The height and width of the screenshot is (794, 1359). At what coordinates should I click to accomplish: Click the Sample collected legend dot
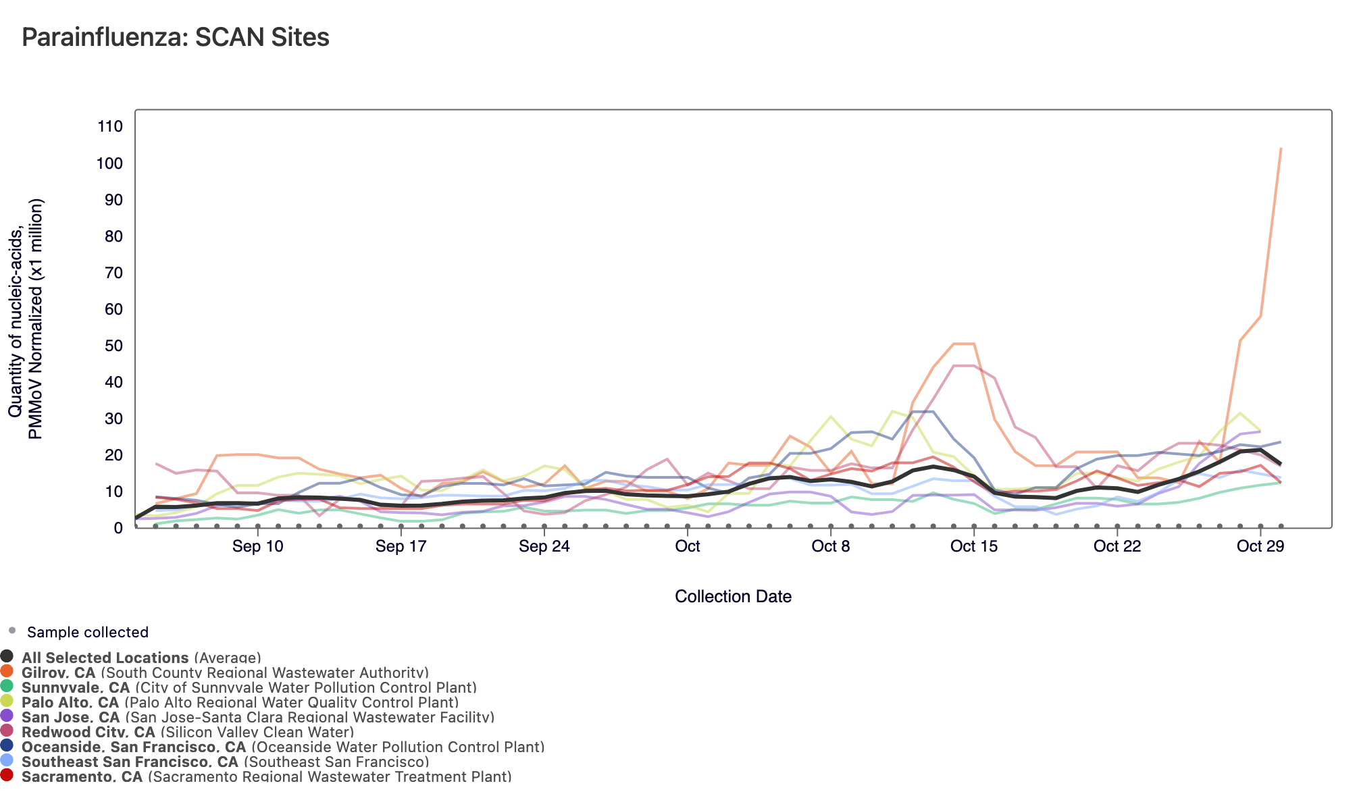11,631
